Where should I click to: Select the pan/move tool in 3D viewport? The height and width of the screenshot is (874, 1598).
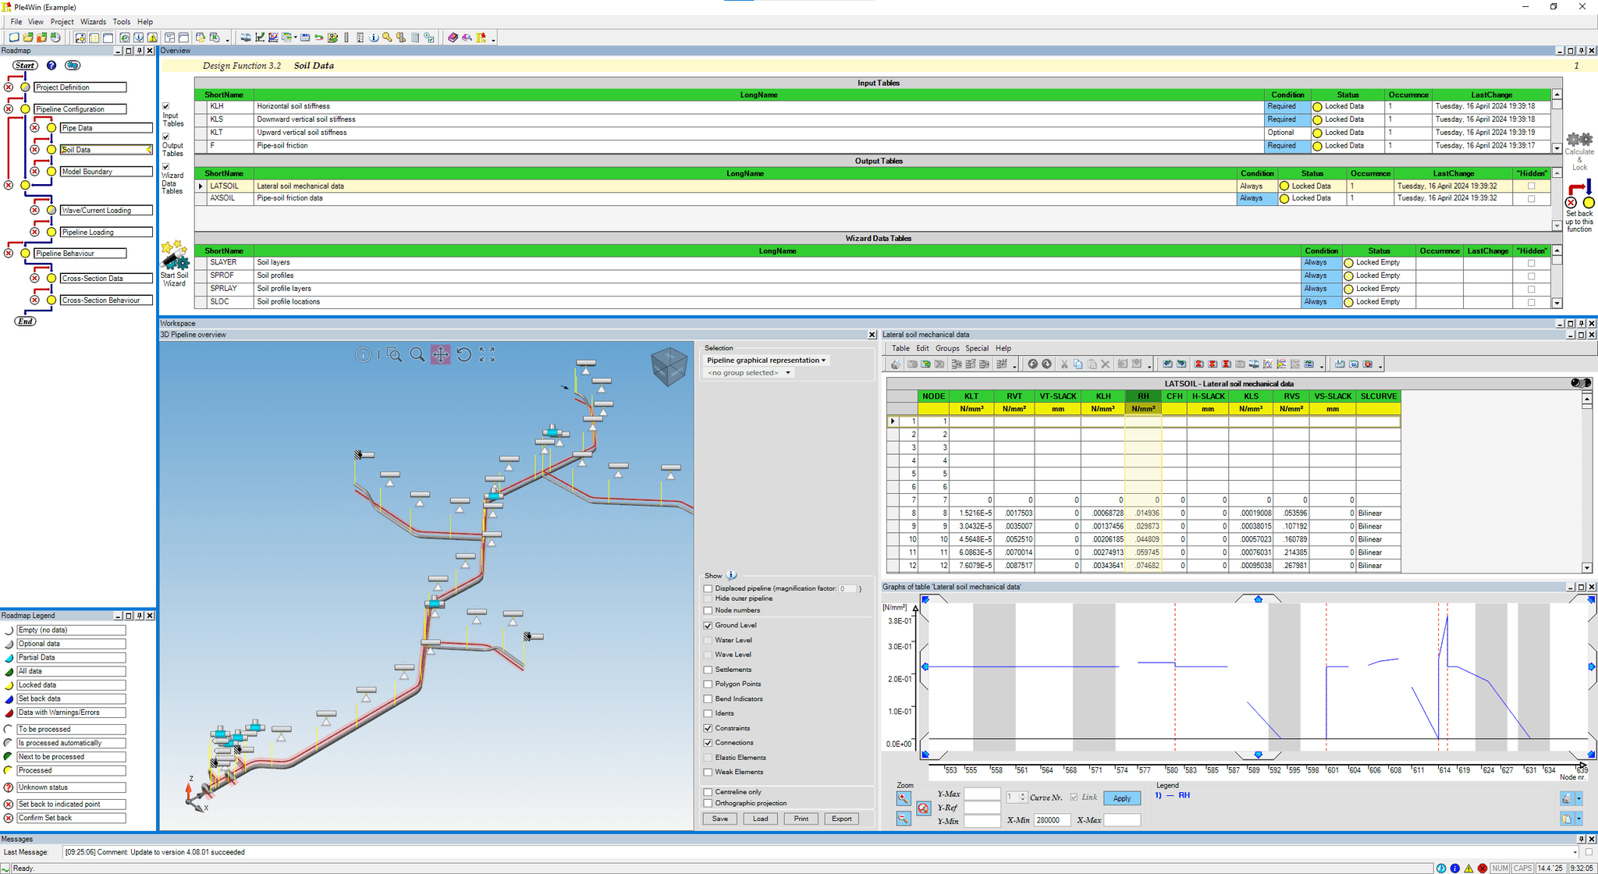(x=441, y=354)
